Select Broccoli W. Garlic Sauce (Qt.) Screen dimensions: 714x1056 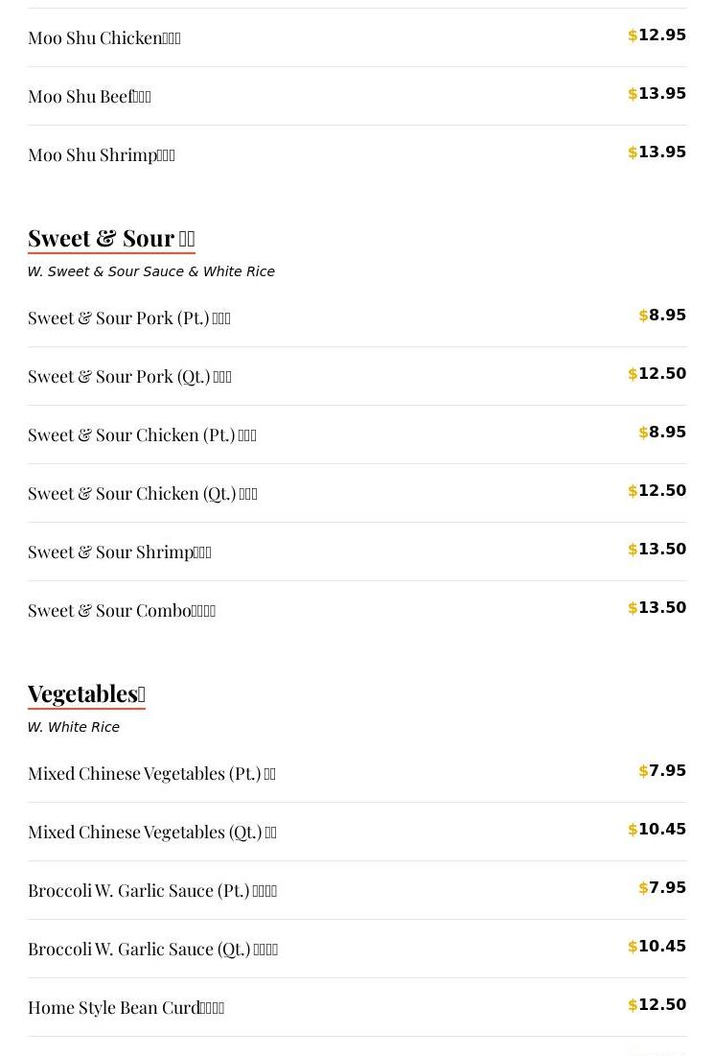[152, 950]
